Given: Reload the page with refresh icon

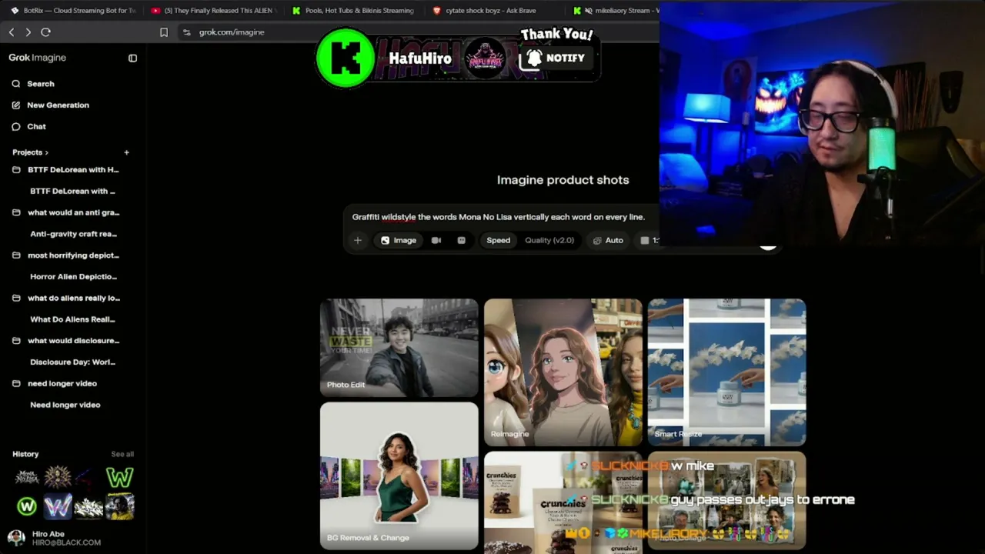Looking at the screenshot, I should [45, 32].
